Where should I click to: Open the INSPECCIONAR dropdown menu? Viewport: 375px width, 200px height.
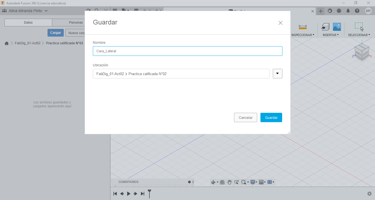point(303,35)
